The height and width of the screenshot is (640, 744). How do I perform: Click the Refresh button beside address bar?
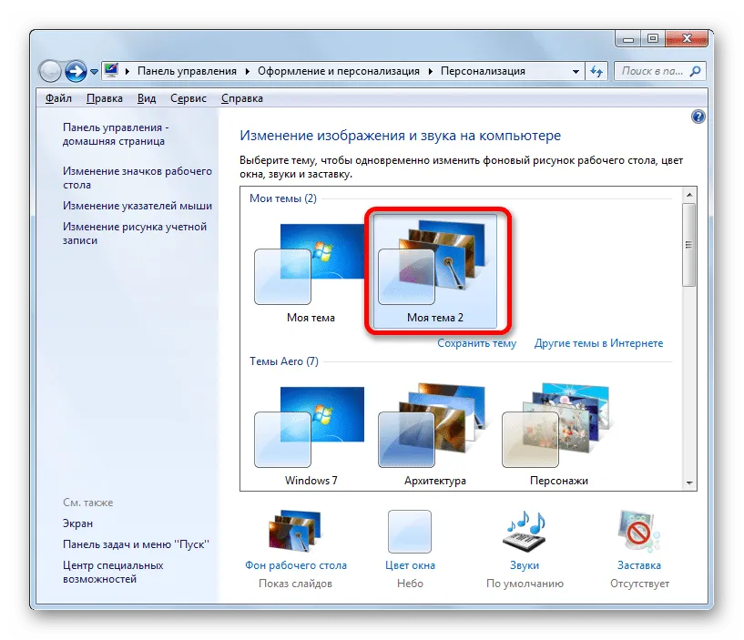[x=596, y=72]
